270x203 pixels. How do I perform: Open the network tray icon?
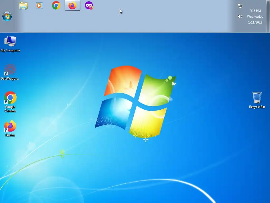click(240, 6)
